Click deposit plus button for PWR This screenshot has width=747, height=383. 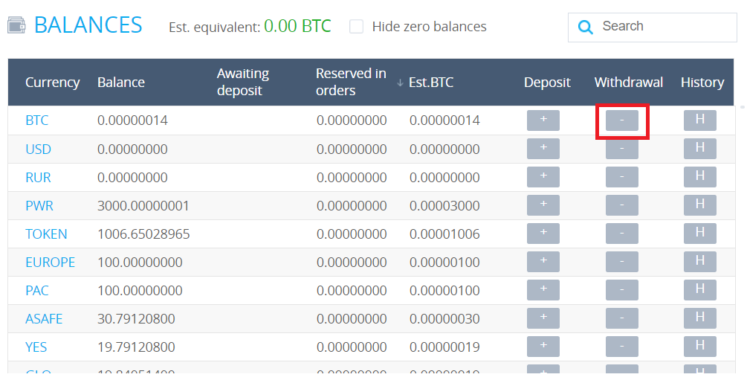(543, 205)
